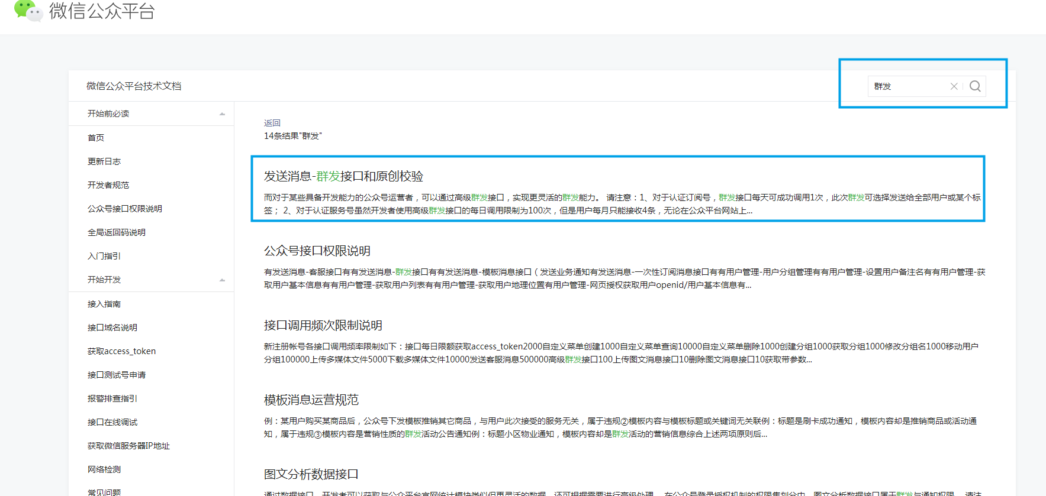
Task: Clear the search box with the X icon
Action: coord(954,86)
